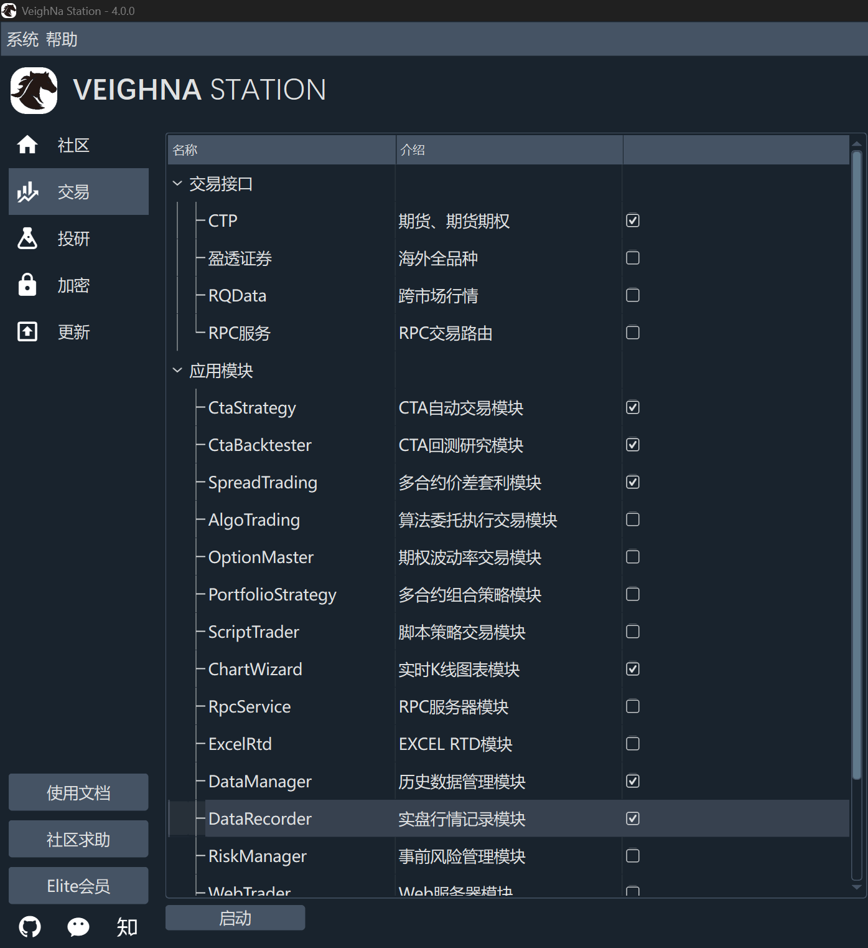
Task: Open the 交易 trading panel icon
Action: coord(27,191)
